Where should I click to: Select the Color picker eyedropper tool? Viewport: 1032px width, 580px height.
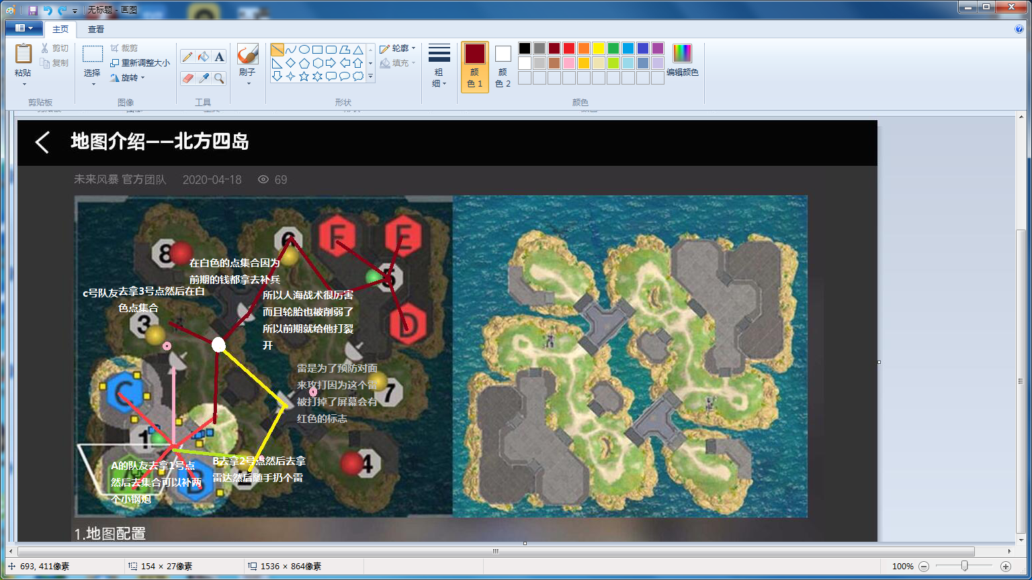[x=204, y=79]
